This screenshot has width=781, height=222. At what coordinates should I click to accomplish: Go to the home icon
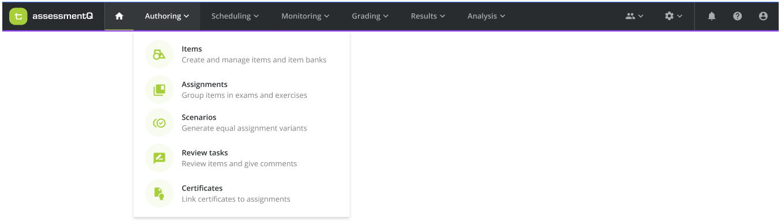click(119, 16)
